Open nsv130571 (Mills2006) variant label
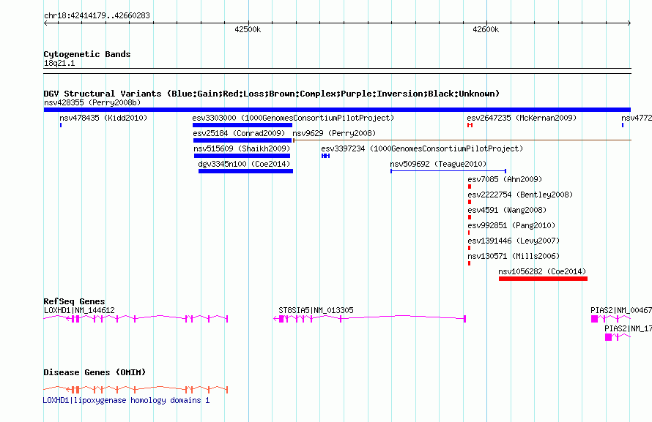Image resolution: width=652 pixels, height=422 pixels. [x=514, y=256]
